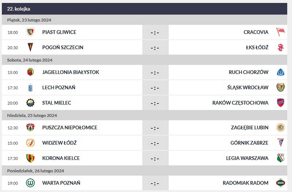Click the Piast Gliwice vs Cracovia score placeholder
This screenshot has width=292, height=192.
click(155, 32)
